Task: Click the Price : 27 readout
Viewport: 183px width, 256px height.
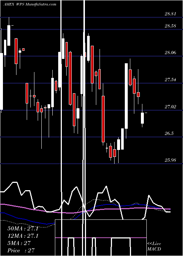Action: (21, 250)
